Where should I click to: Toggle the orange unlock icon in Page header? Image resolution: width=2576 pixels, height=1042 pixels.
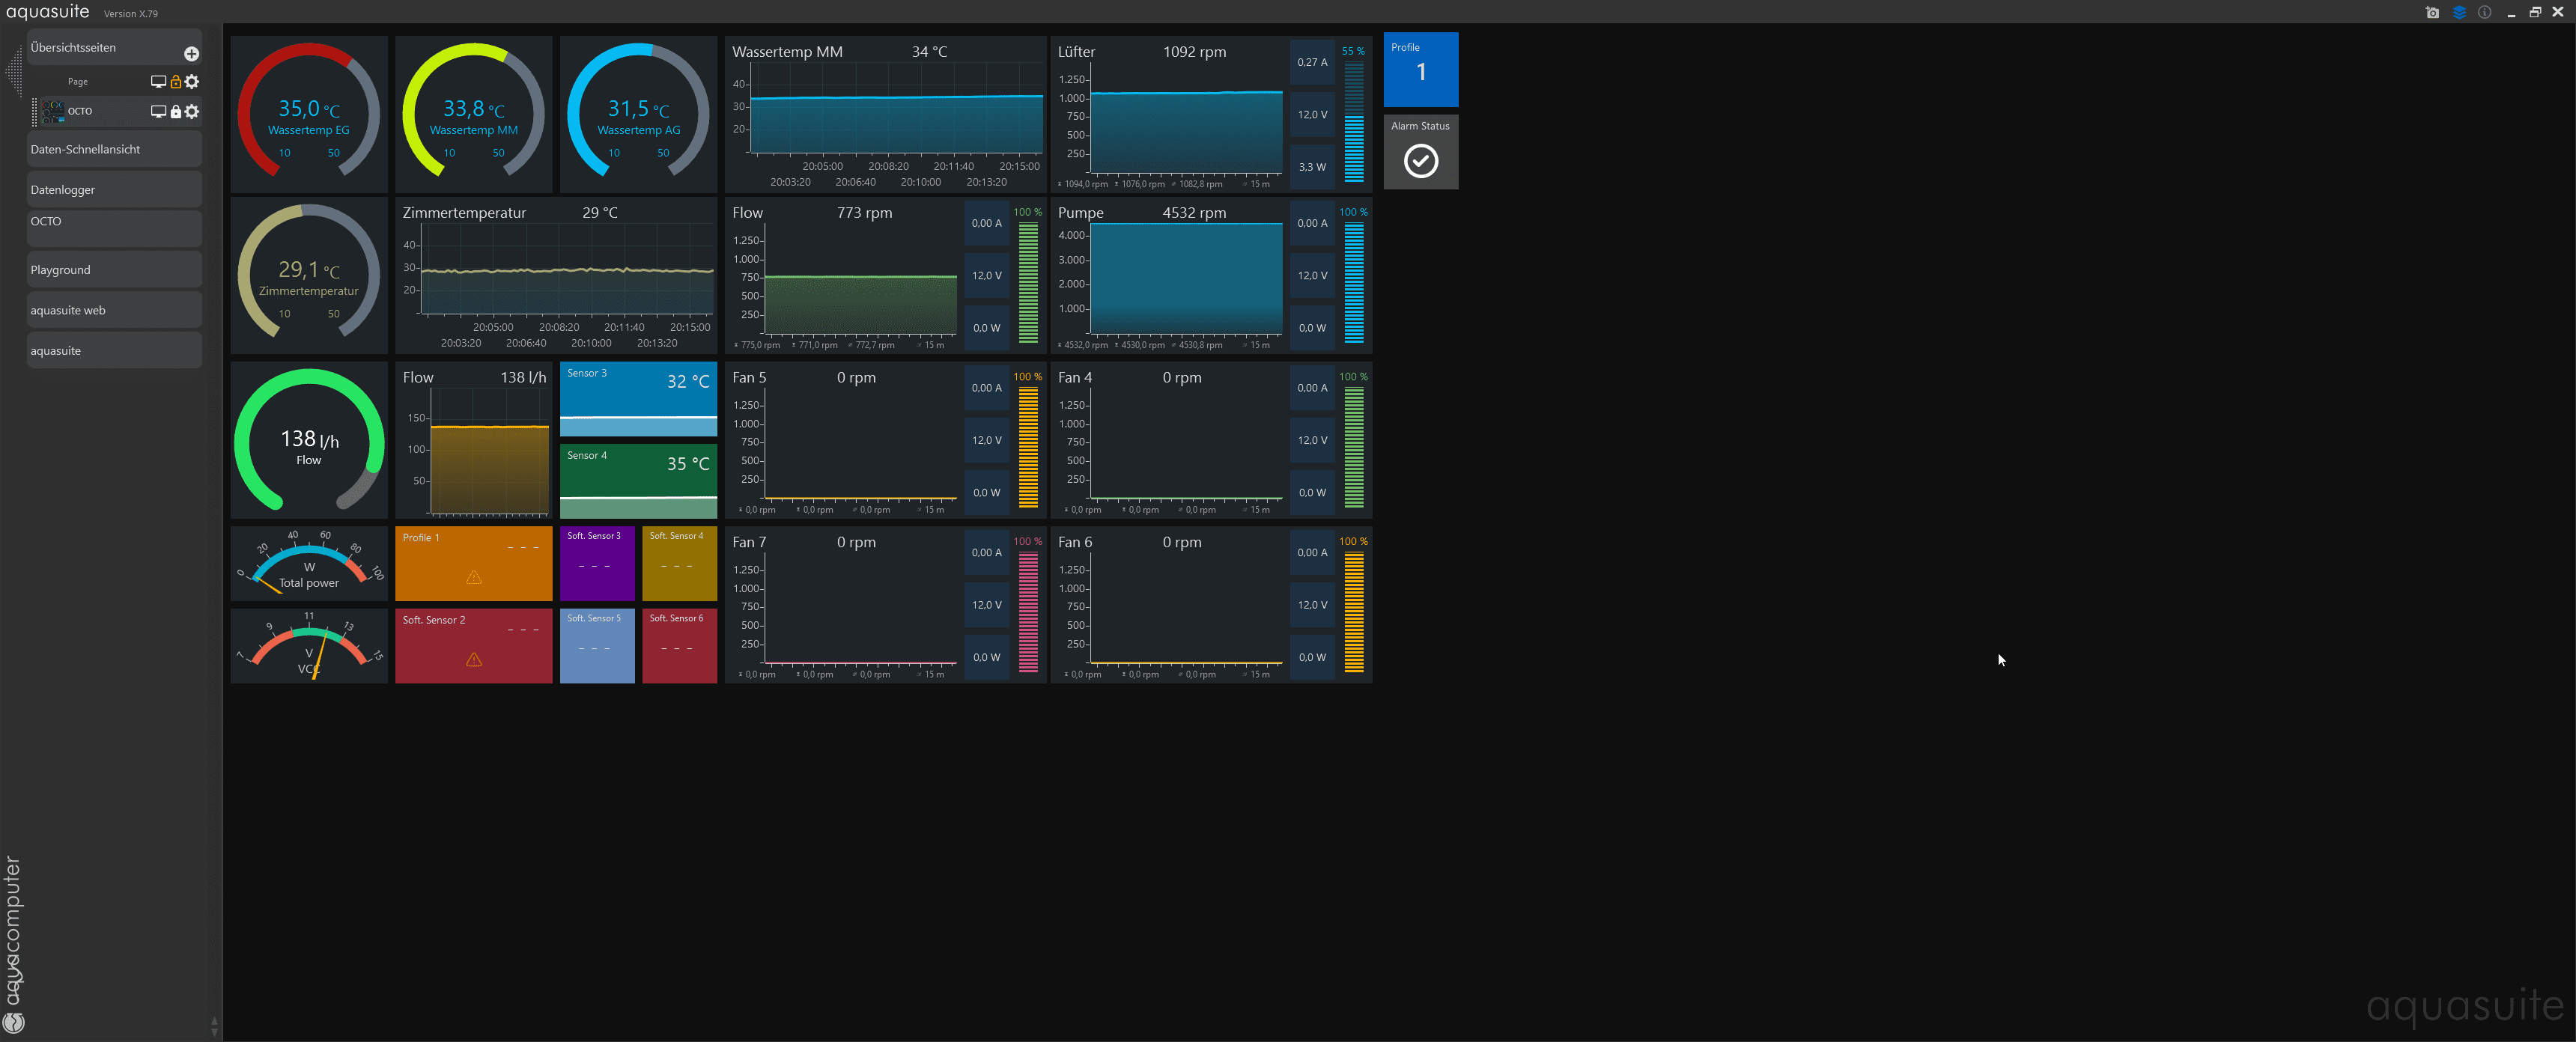coord(176,82)
